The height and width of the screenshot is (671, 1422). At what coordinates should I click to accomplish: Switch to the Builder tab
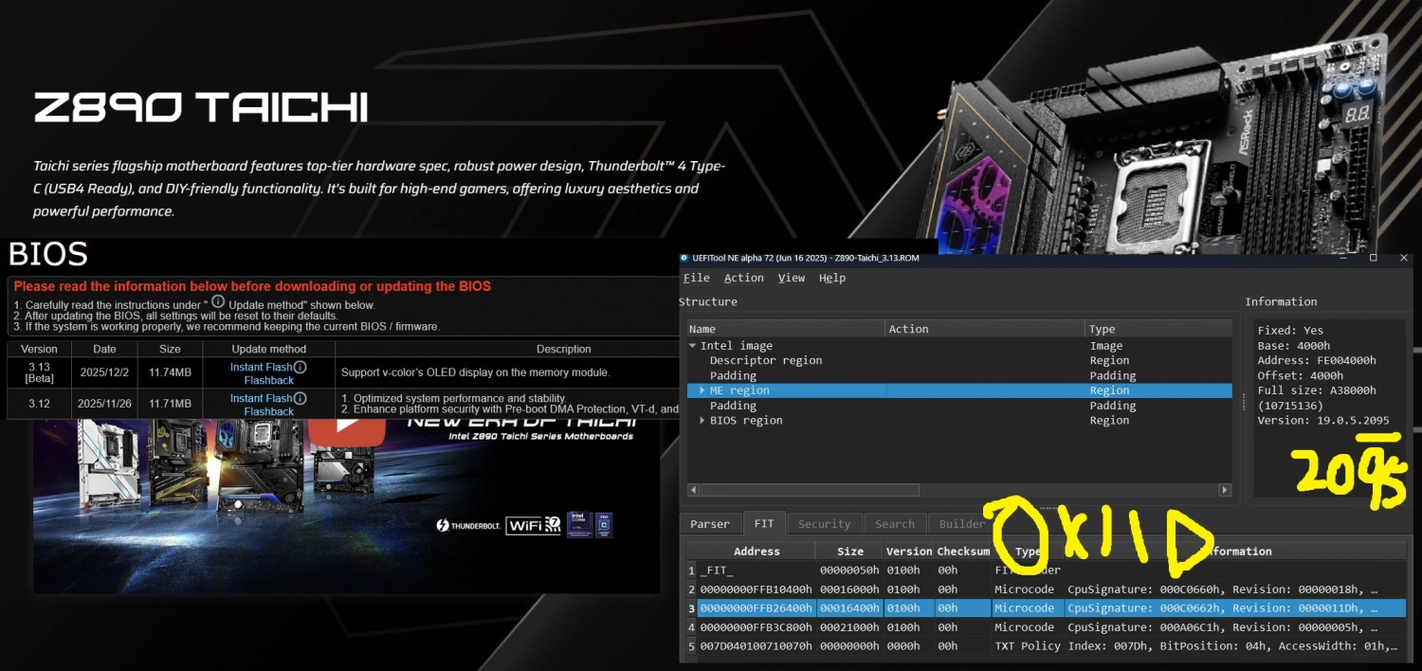(x=961, y=523)
